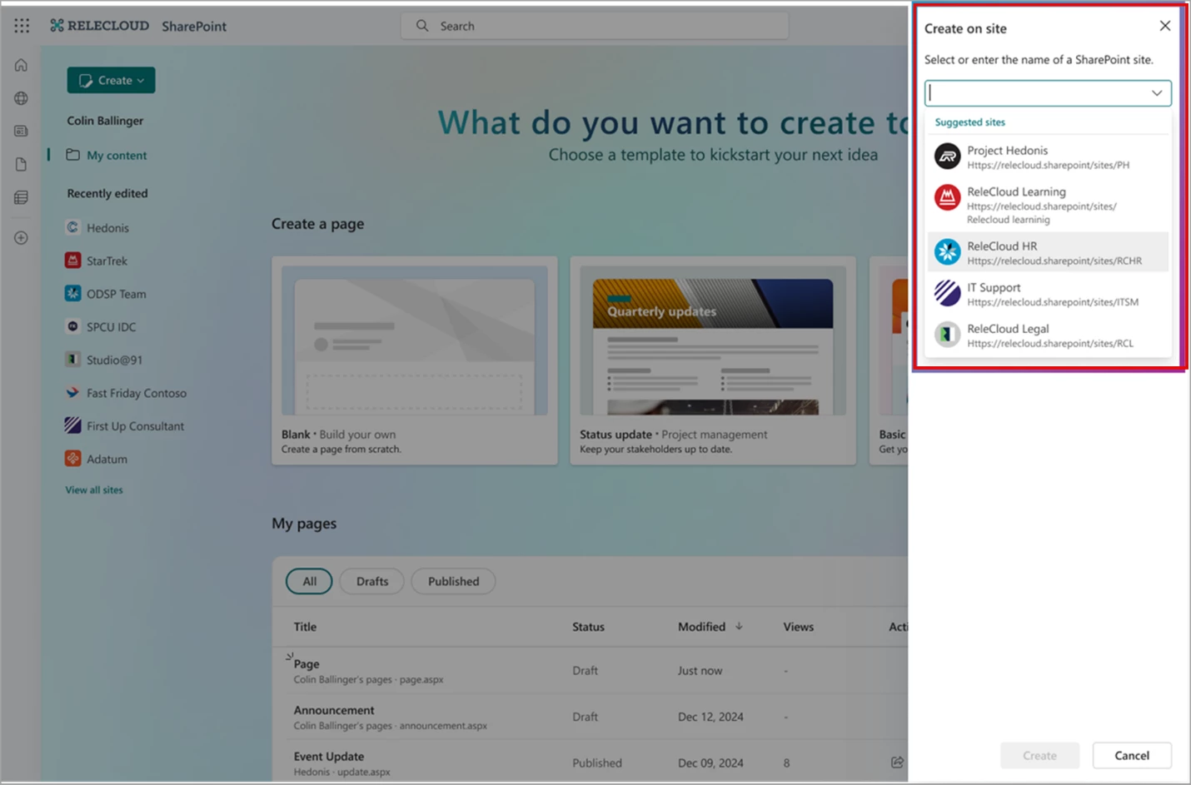Open the Hedonis recent site link
Screen dimensions: 1191x785
pos(107,227)
